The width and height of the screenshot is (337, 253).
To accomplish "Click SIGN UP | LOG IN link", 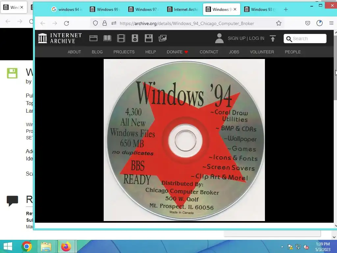I will (x=246, y=38).
